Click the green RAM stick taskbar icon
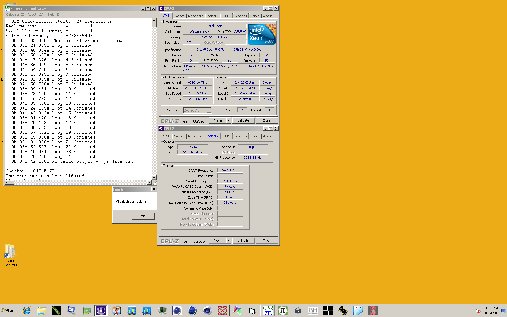Viewport: 507px width, 317px height. (56, 311)
